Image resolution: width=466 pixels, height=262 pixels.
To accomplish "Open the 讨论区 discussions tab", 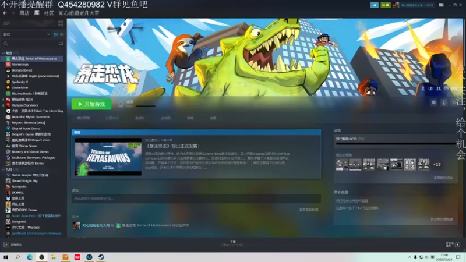I will click(x=166, y=118).
